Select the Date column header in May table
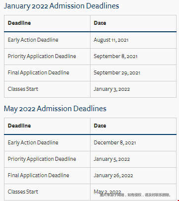The width and height of the screenshot is (179, 201). (x=100, y=126)
